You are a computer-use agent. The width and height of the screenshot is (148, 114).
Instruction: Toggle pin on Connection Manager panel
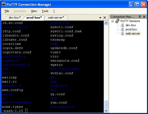140,17
